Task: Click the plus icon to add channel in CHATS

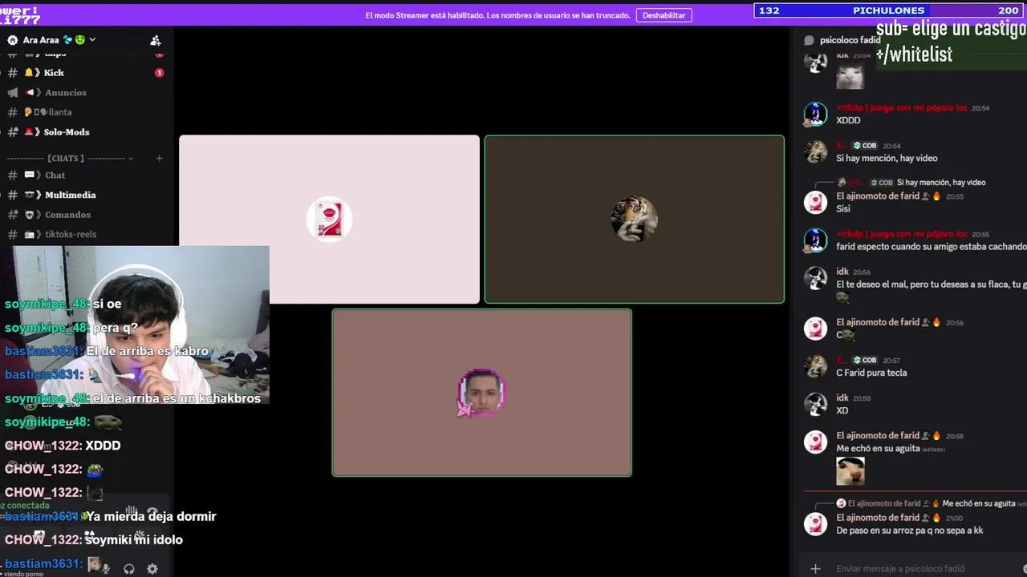Action: [x=159, y=159]
